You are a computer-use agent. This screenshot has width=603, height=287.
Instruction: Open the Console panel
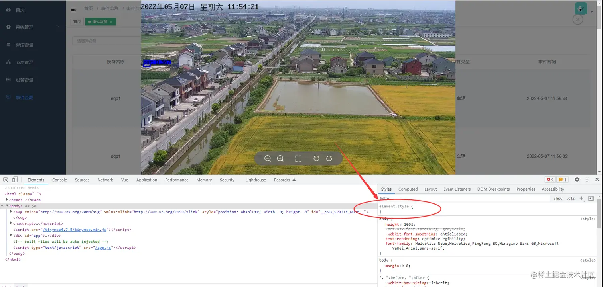coord(59,180)
